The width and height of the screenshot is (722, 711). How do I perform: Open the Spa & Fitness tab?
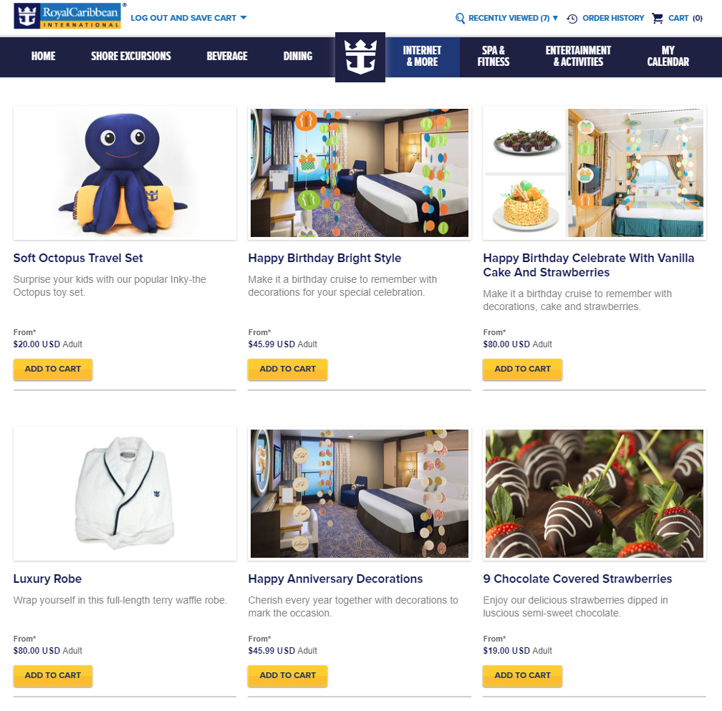point(493,56)
